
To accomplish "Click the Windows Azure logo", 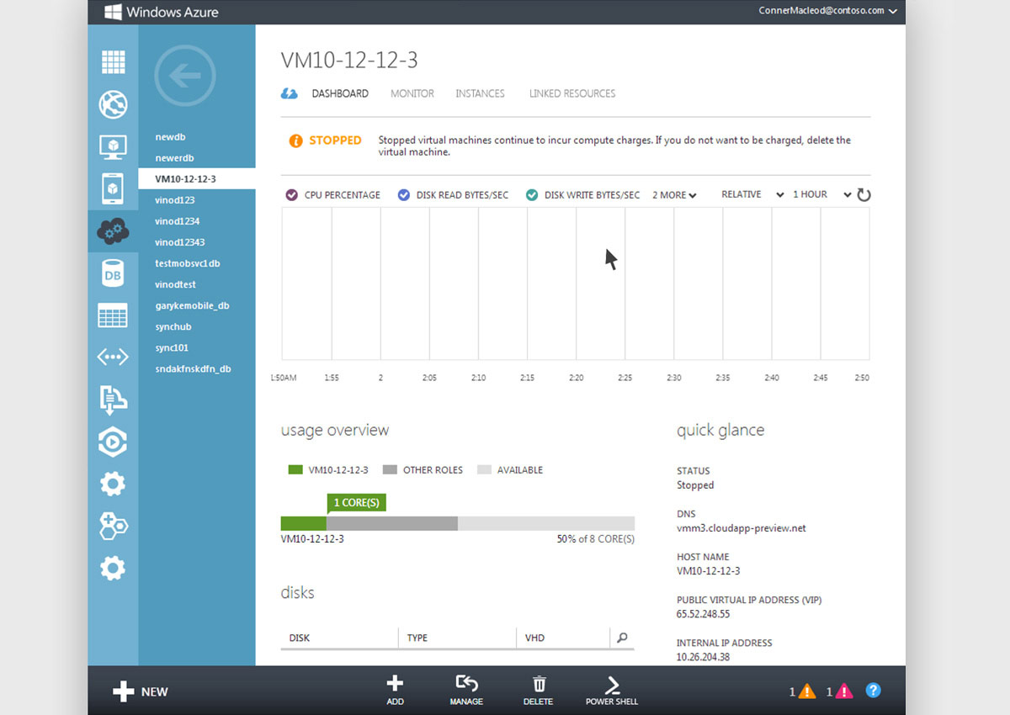I will click(x=162, y=12).
